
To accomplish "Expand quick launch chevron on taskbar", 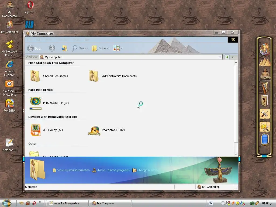I will (x=40, y=202).
